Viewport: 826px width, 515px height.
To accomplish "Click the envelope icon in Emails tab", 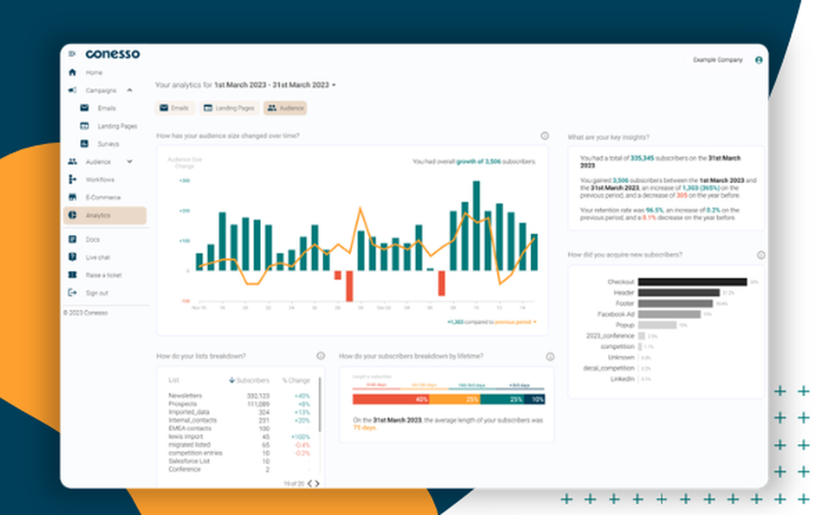I will click(164, 108).
